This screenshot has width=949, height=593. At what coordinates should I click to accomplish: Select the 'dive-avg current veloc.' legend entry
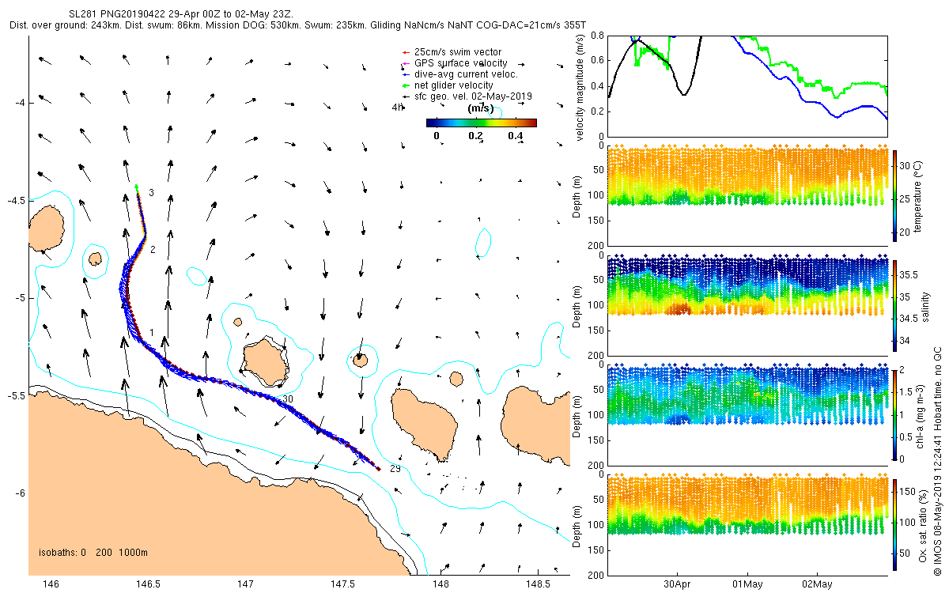[460, 74]
